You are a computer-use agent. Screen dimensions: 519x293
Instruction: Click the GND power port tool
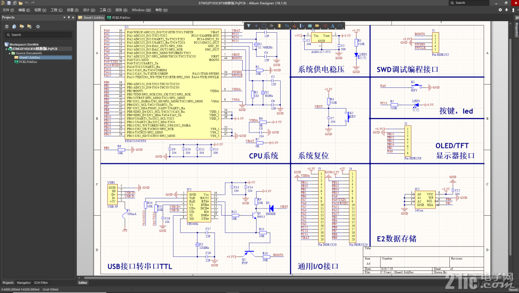pos(294,26)
